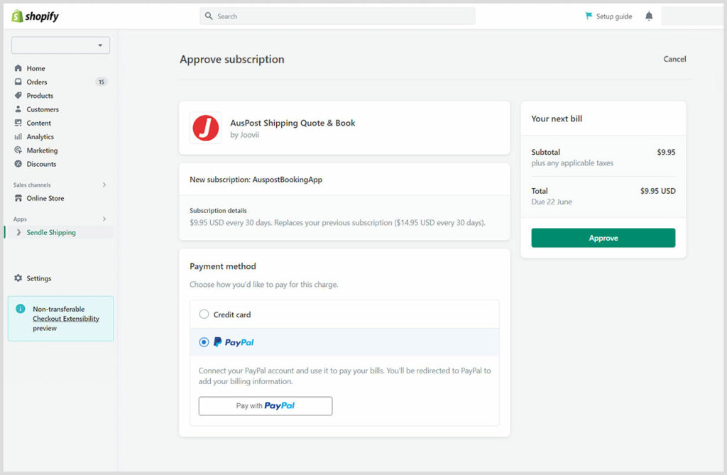This screenshot has width=727, height=475.
Task: Open Sendle Shipping app
Action: pyautogui.click(x=51, y=232)
